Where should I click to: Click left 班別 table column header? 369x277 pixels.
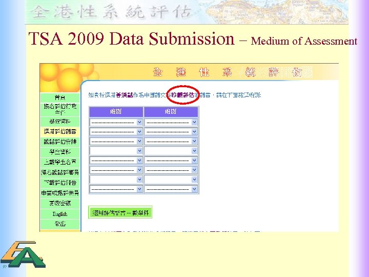pos(116,112)
